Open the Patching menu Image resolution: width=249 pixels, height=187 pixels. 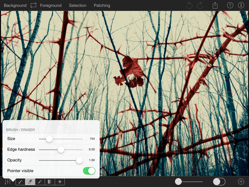click(102, 5)
